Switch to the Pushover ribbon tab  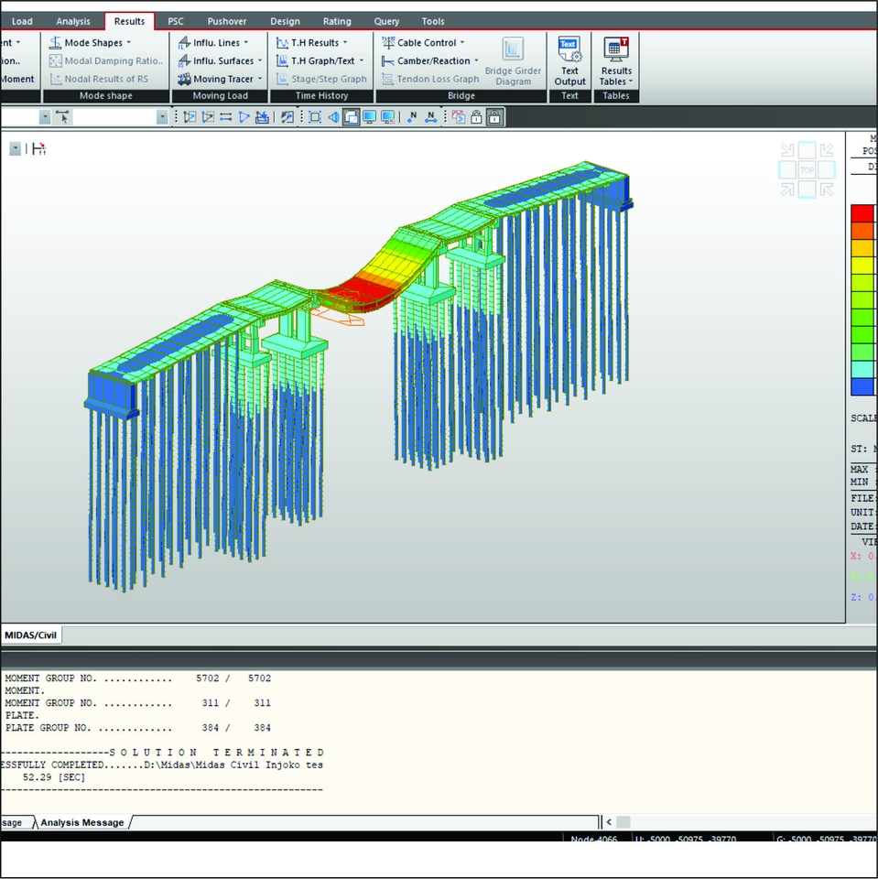[x=226, y=21]
